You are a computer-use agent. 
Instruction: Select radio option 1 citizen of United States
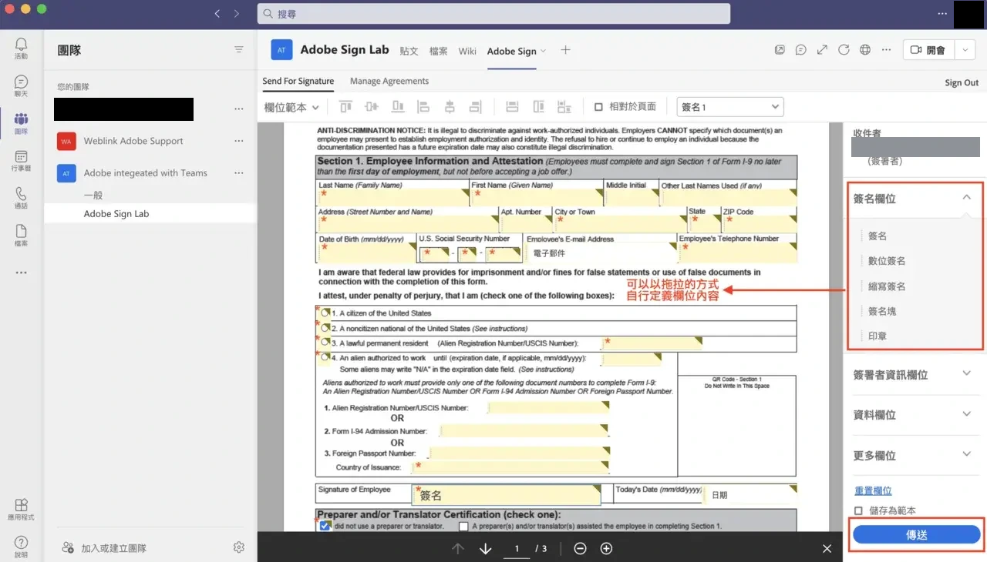[325, 313]
